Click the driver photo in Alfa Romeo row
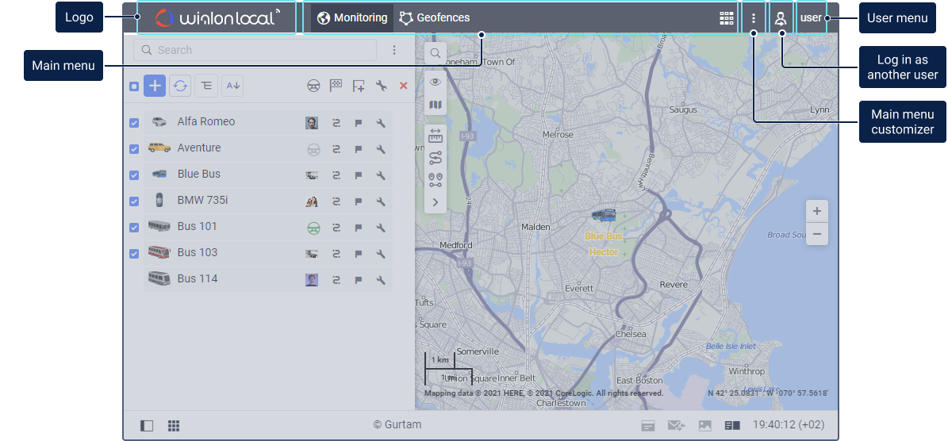Image resolution: width=948 pixels, height=441 pixels. tap(311, 123)
